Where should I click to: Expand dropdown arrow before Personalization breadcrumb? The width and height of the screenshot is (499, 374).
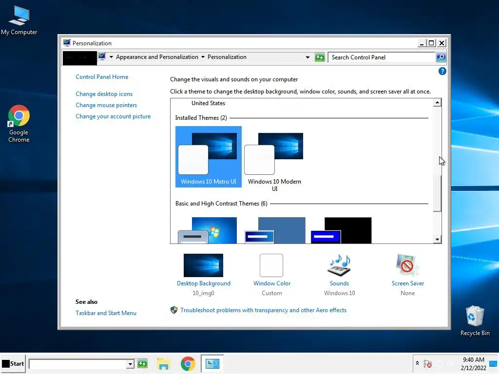coord(203,57)
